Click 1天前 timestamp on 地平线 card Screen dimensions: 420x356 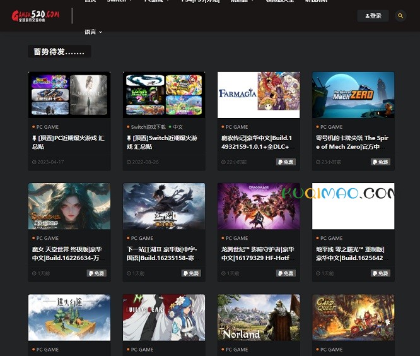click(325, 273)
